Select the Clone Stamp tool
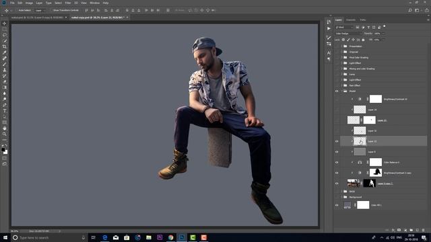Screen dimensions: 431x242 5,70
